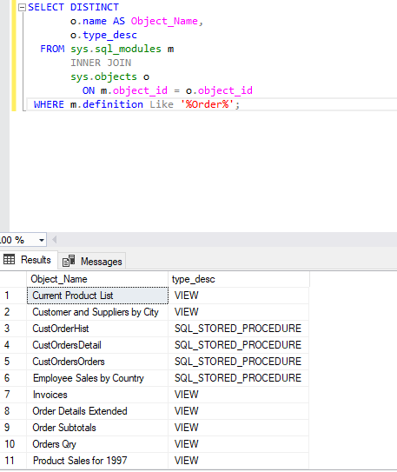Click the CustOrdersDetail result cell
397x472 pixels.
(97, 345)
